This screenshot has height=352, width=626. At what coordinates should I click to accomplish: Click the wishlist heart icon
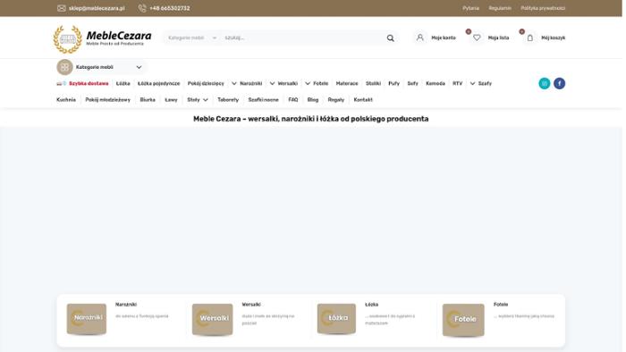tap(477, 38)
